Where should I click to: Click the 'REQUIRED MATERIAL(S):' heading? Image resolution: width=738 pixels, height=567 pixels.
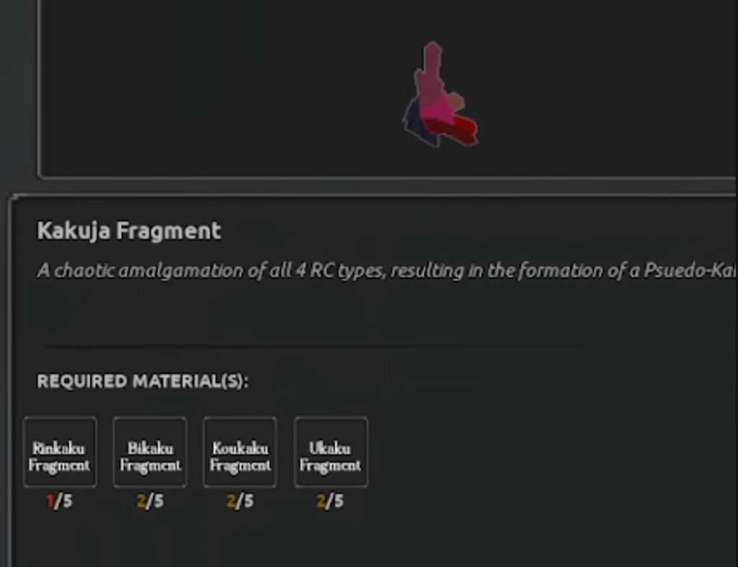click(x=143, y=381)
